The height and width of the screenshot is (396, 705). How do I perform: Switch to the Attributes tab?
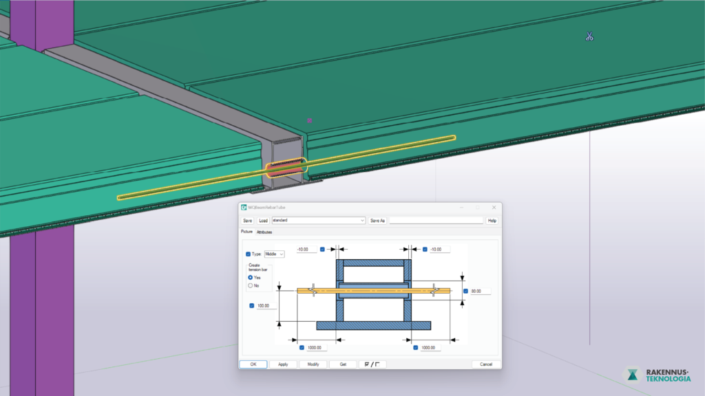pyautogui.click(x=264, y=232)
